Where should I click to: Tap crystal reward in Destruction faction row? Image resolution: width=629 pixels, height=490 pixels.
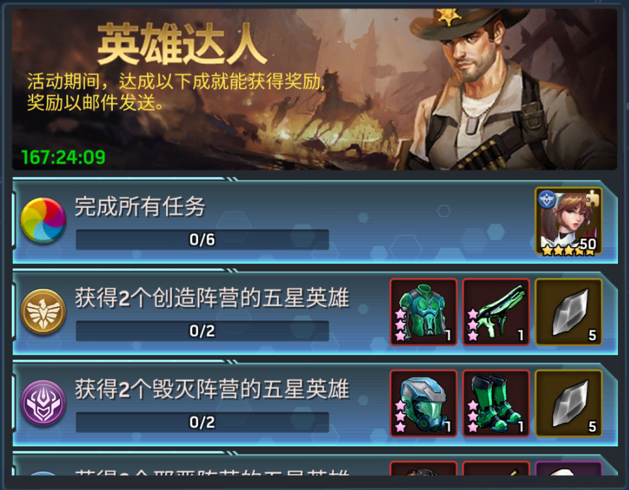coord(569,403)
